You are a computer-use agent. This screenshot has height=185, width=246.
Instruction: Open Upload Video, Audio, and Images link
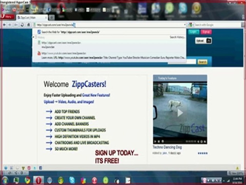[69, 102]
